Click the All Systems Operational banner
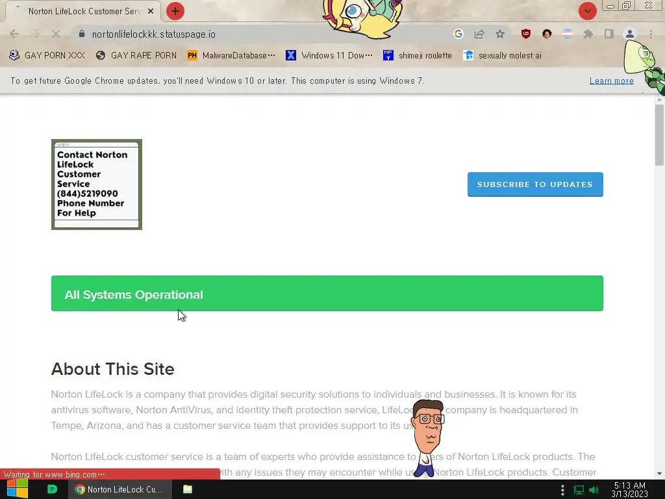Viewport: 665px width, 499px height. [x=327, y=294]
